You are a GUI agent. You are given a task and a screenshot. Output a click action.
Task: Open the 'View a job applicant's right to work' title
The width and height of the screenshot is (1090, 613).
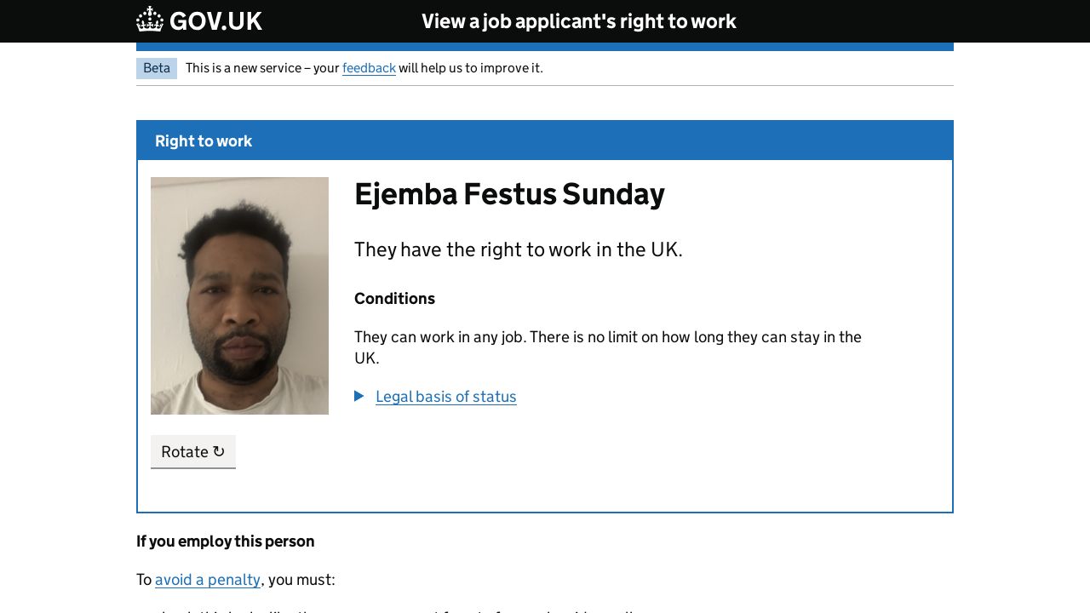point(578,21)
